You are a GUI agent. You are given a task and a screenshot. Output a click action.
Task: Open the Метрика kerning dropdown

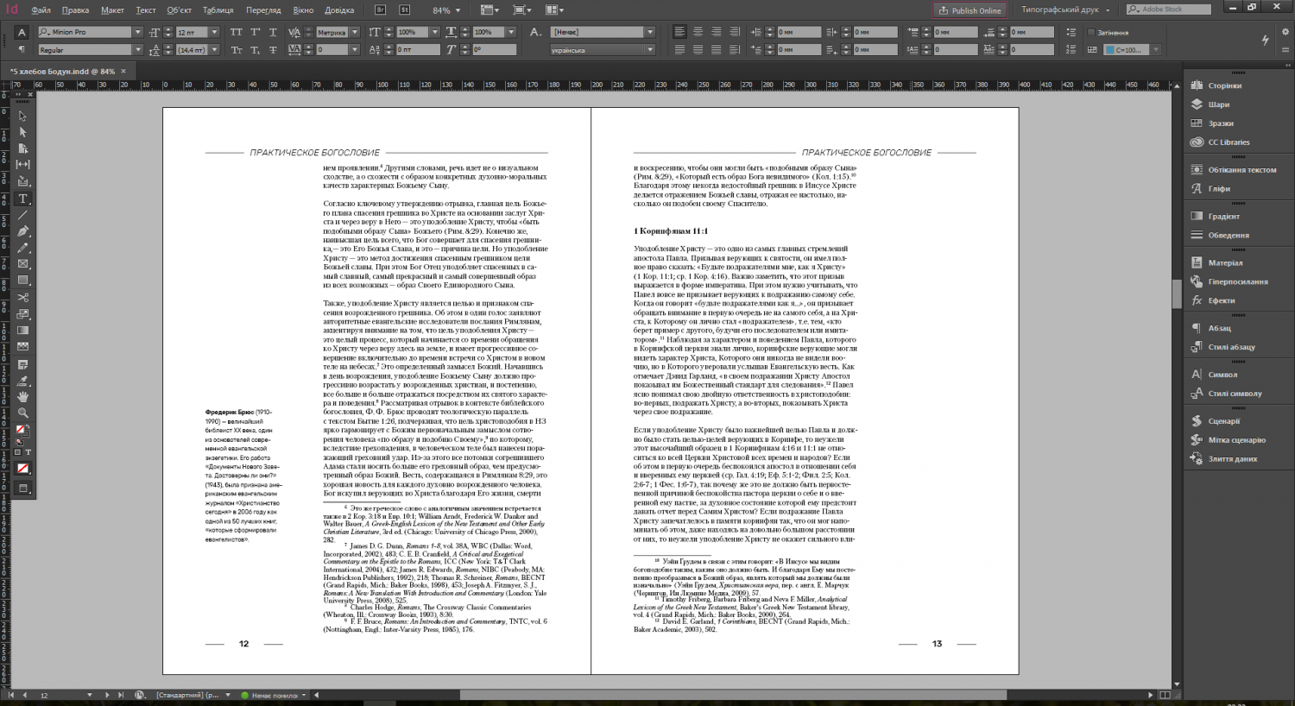click(x=355, y=32)
